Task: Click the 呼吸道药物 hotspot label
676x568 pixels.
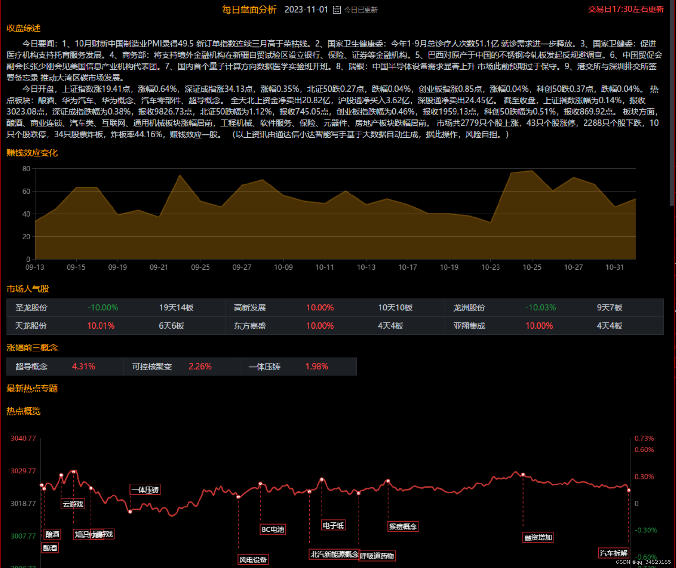Action: pos(377,556)
